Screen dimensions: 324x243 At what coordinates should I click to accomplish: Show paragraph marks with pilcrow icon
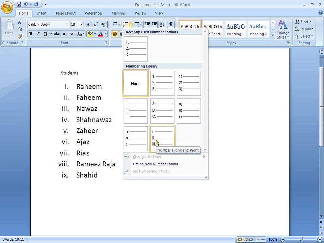(x=171, y=24)
